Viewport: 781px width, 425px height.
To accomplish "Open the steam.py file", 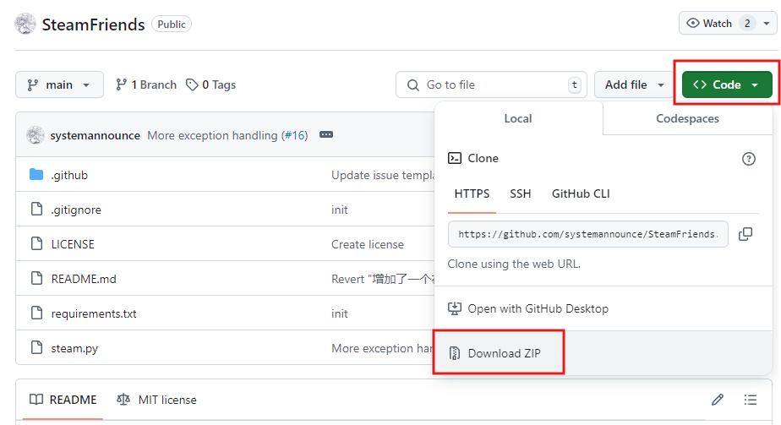I will pos(74,348).
